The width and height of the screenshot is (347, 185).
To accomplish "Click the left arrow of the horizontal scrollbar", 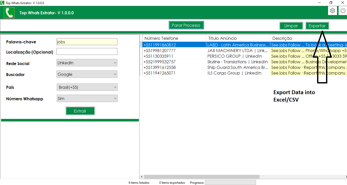I will (142, 177).
